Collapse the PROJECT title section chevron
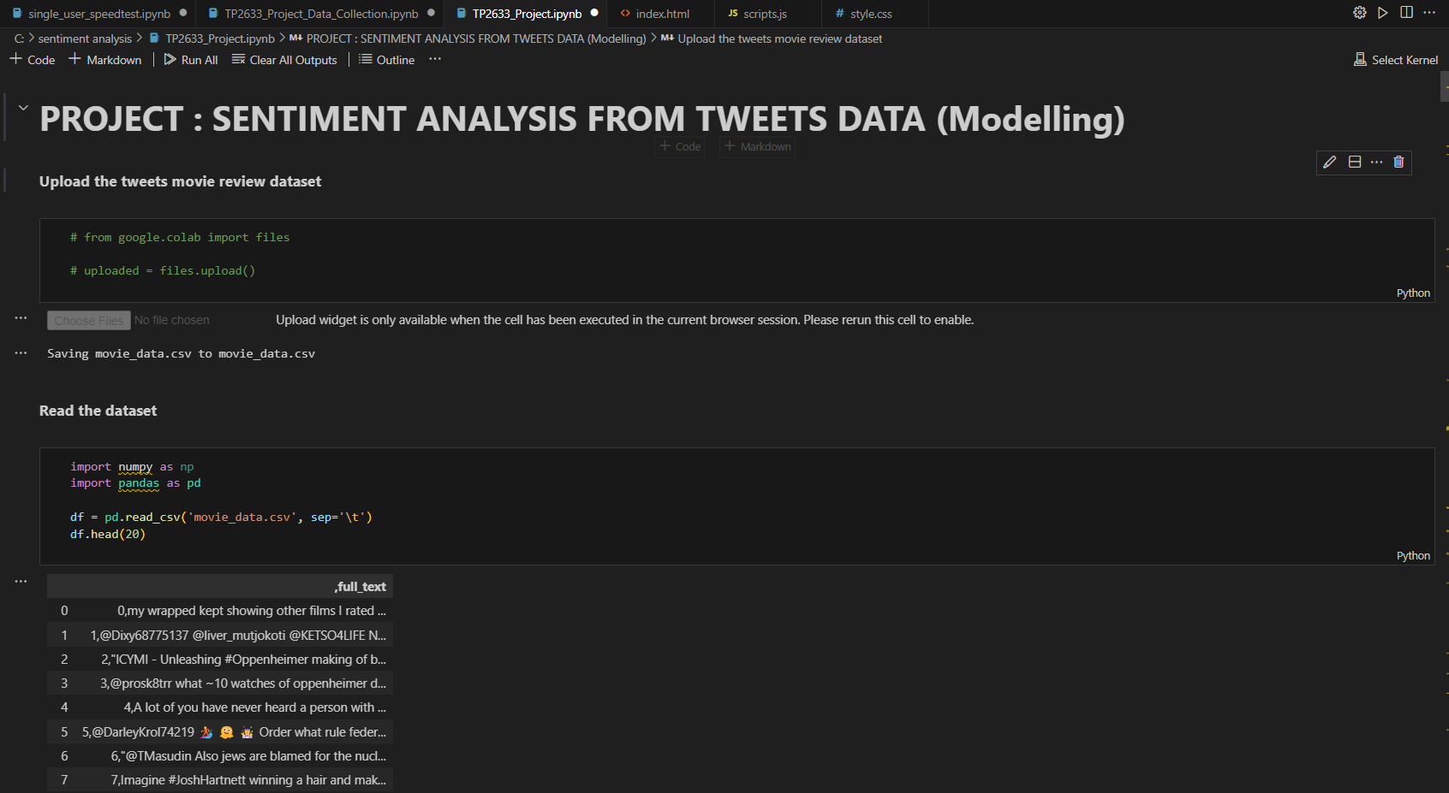The image size is (1449, 793). click(23, 108)
